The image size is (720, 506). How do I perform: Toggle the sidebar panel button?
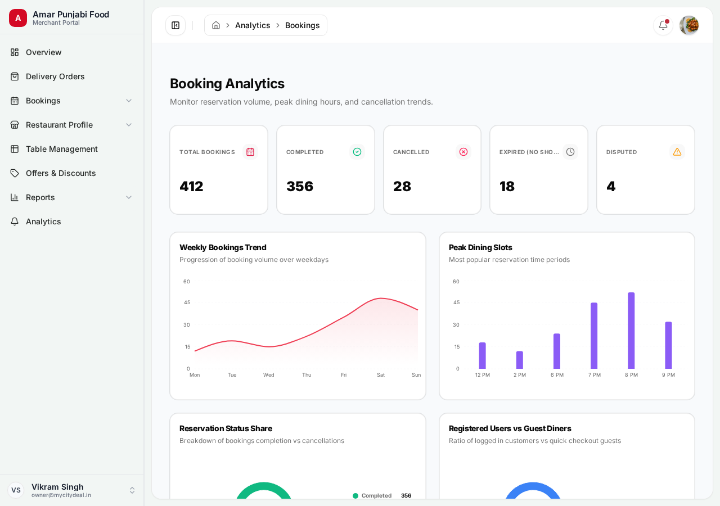coord(175,25)
